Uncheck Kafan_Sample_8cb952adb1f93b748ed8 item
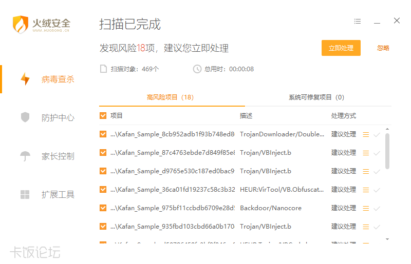The height and width of the screenshot is (264, 411). 103,134
